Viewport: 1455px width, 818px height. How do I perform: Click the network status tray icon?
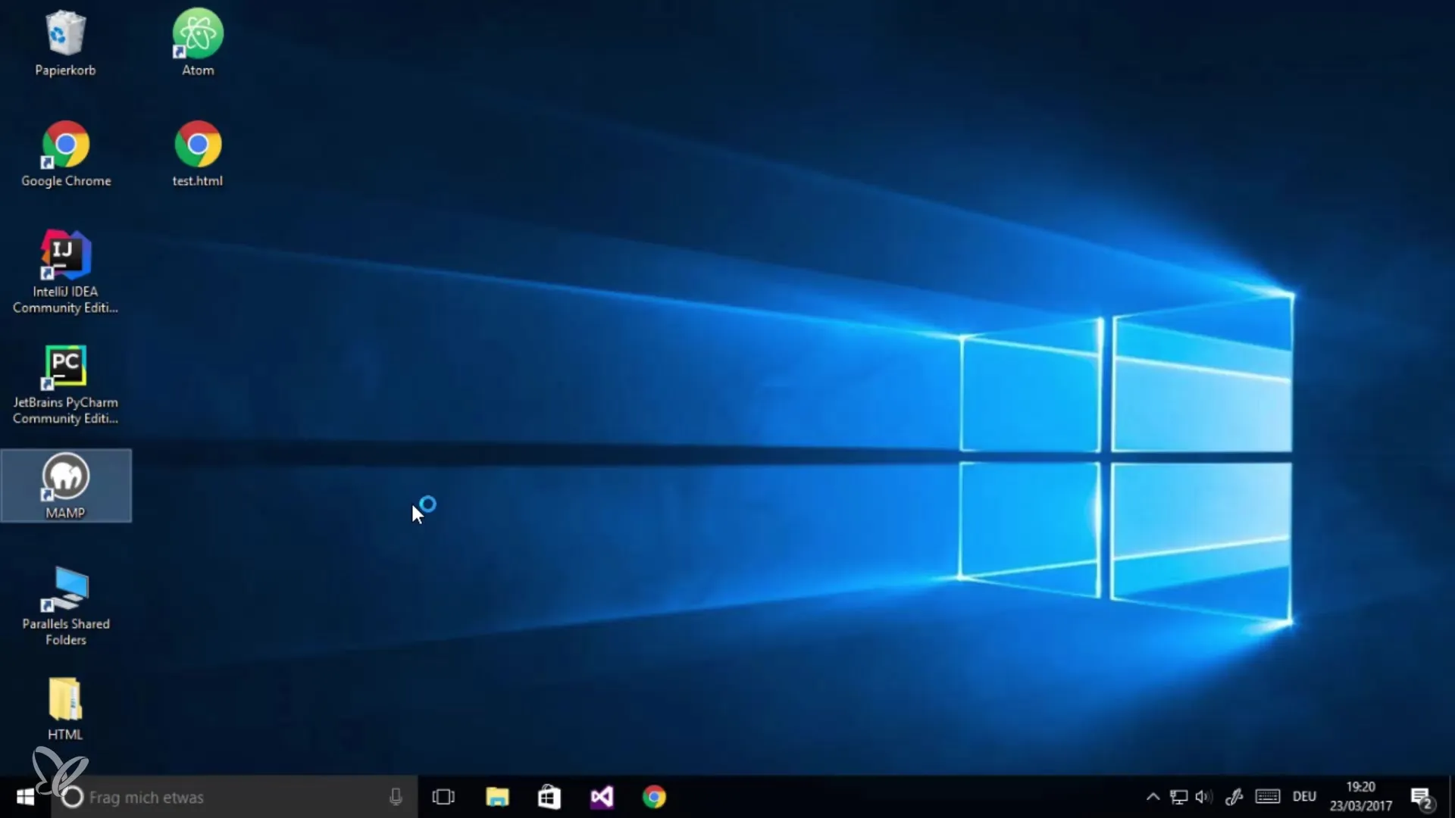(1178, 797)
